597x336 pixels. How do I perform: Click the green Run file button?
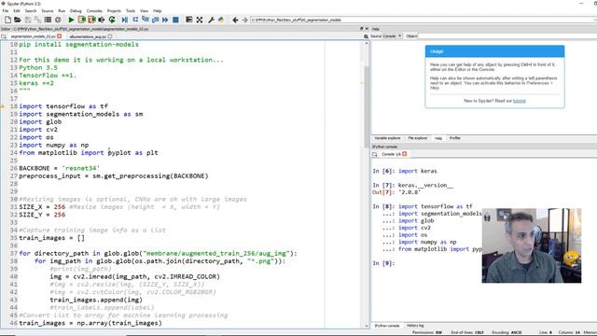point(71,20)
